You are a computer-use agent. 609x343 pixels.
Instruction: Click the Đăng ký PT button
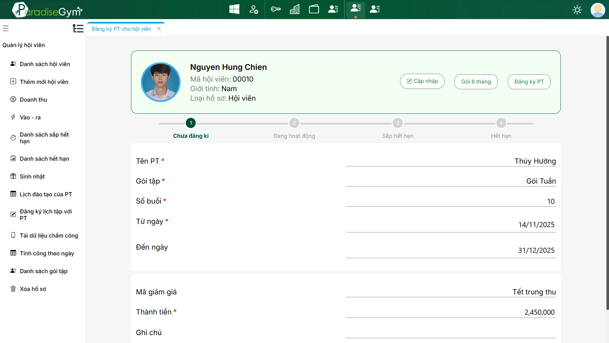tap(529, 82)
